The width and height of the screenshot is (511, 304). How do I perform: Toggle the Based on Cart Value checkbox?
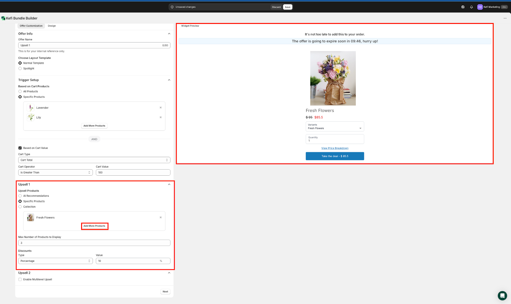[x=20, y=148]
